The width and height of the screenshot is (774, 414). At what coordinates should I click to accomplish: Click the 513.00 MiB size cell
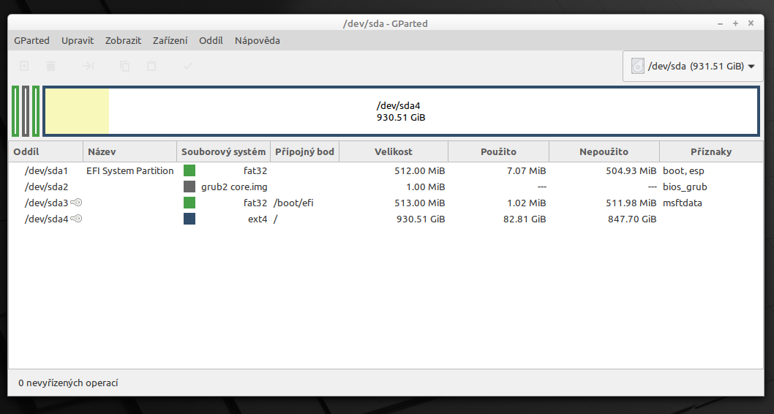(x=420, y=203)
